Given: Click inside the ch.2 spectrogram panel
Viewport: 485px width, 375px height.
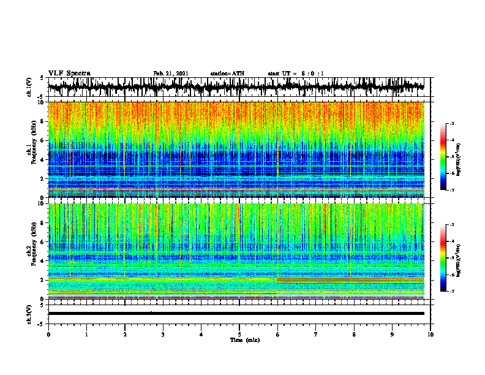Looking at the screenshot, I should [x=236, y=251].
